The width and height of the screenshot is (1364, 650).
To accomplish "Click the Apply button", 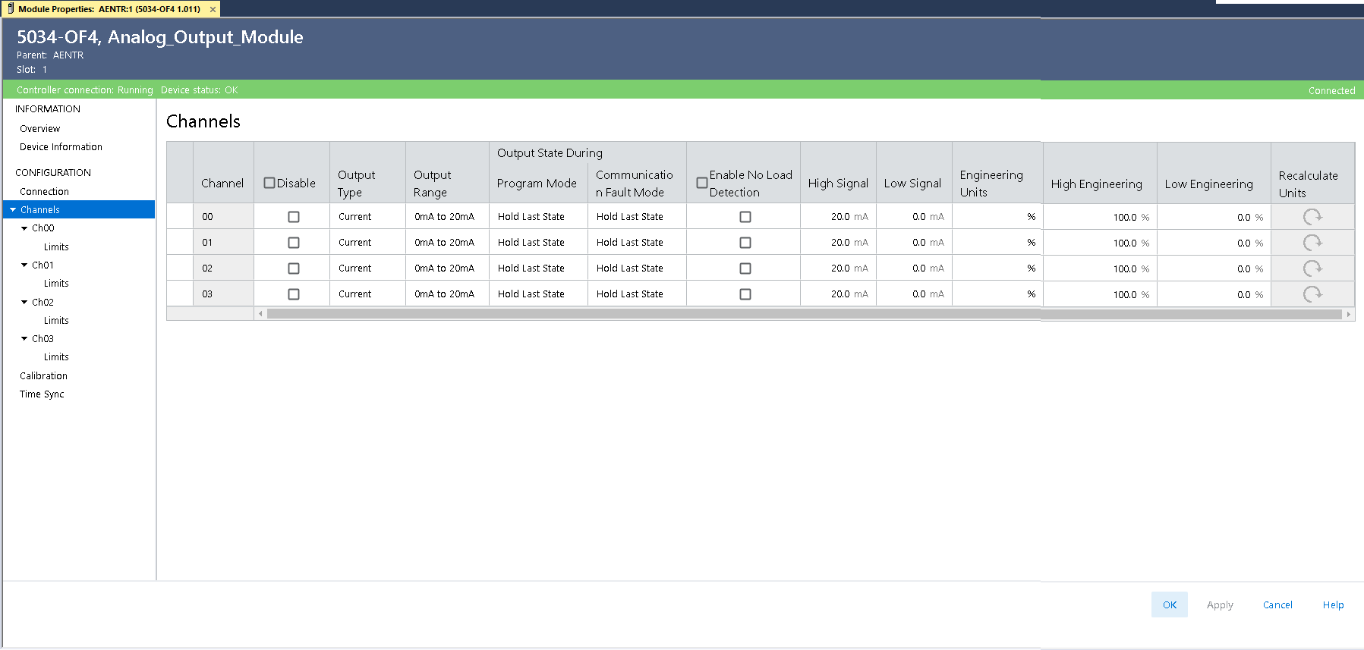I will (x=1220, y=604).
